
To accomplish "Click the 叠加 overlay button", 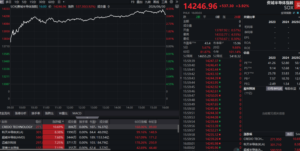I will coord(139,2).
